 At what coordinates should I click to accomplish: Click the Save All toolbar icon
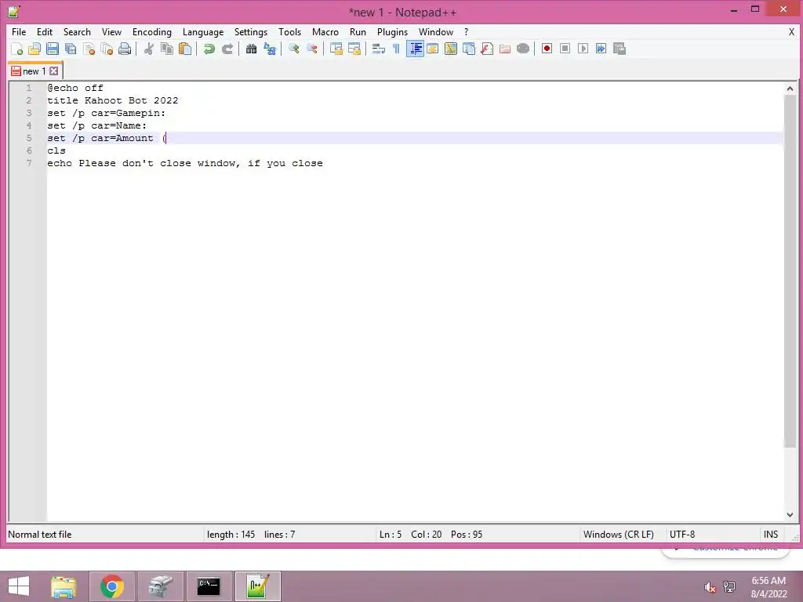[71, 49]
